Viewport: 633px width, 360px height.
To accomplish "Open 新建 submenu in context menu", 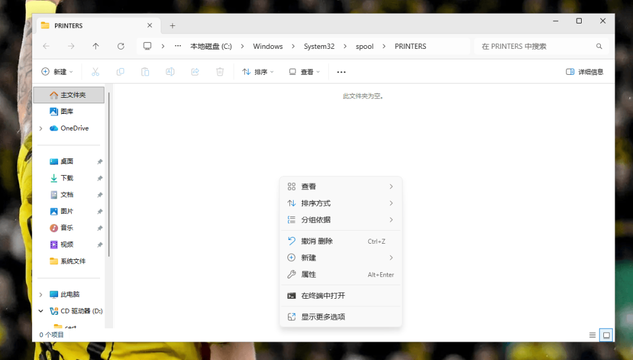I will point(341,258).
